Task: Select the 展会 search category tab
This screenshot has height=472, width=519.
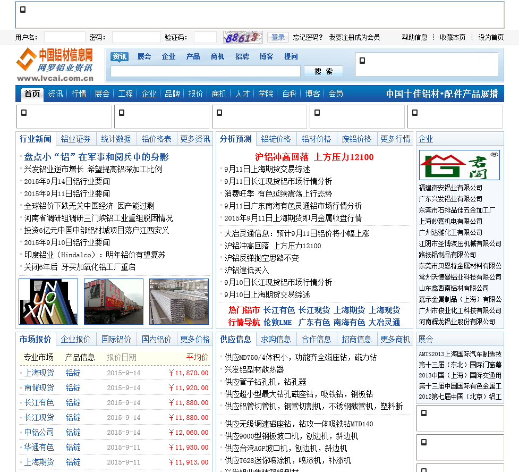Action: (144, 57)
